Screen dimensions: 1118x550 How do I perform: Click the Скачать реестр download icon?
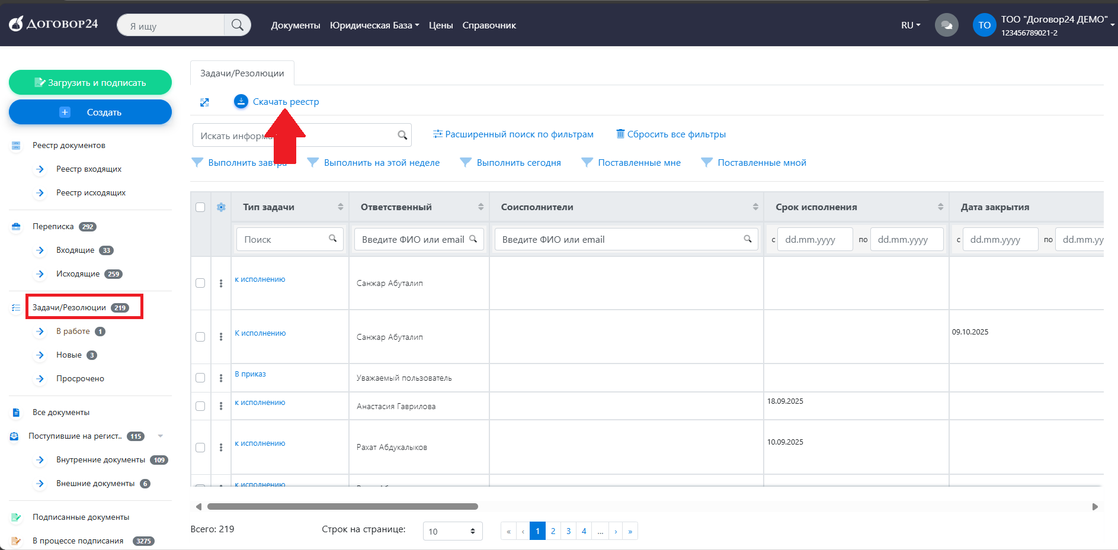click(241, 102)
